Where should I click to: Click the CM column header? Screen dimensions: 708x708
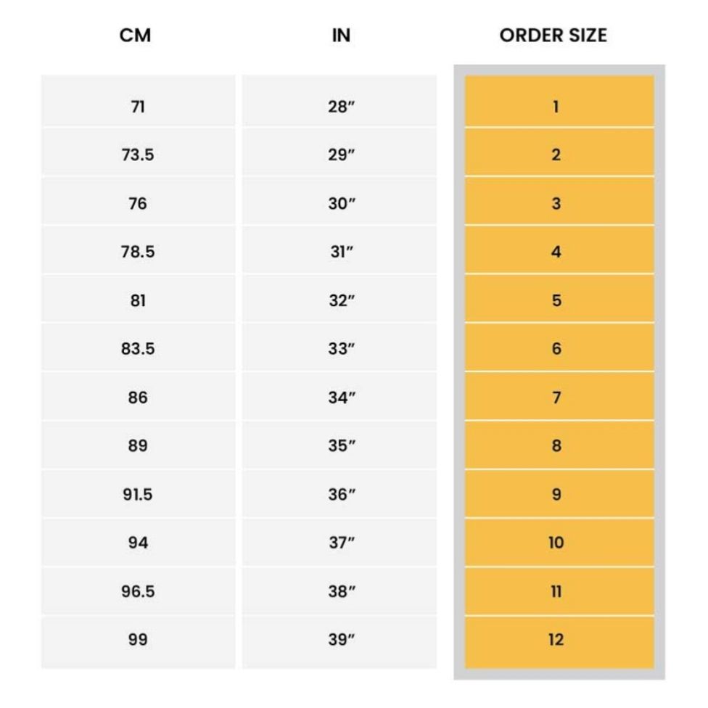coord(136,35)
